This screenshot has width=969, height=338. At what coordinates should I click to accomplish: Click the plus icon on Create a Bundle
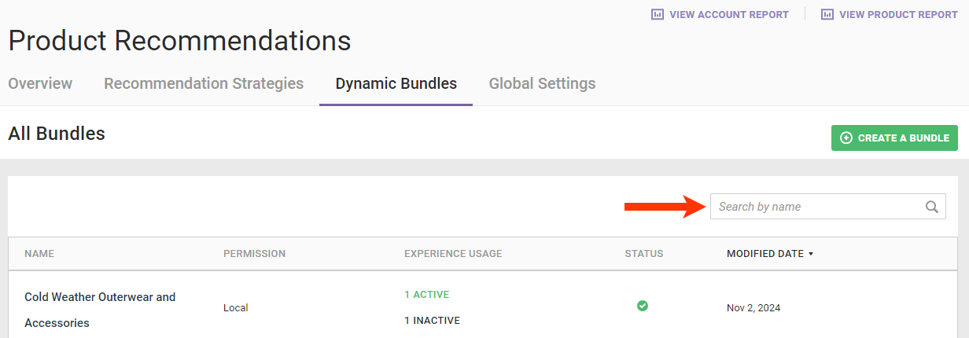tap(846, 138)
